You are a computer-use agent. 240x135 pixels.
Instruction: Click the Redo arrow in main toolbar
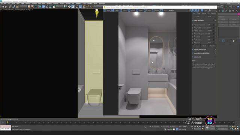point(6,7)
